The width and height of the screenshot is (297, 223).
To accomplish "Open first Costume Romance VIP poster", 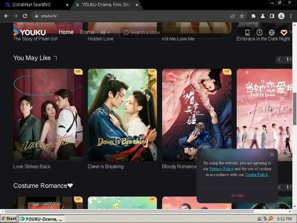I will click(48, 203).
